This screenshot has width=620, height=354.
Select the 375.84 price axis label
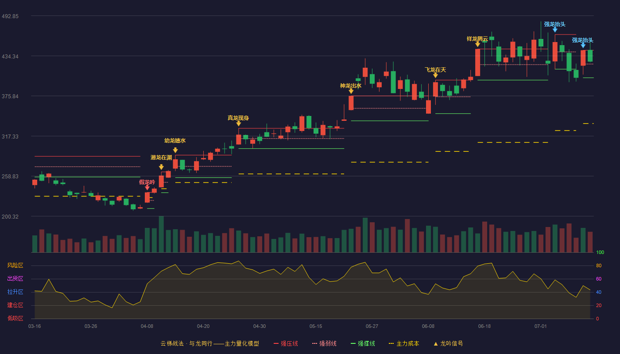point(10,96)
